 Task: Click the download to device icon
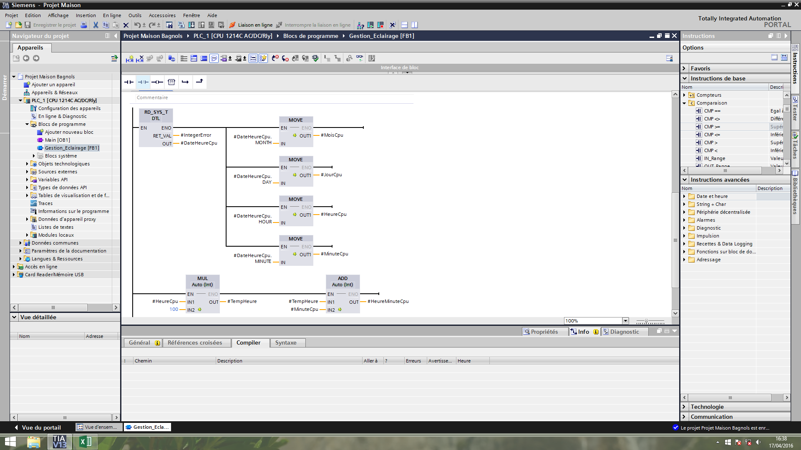click(191, 25)
